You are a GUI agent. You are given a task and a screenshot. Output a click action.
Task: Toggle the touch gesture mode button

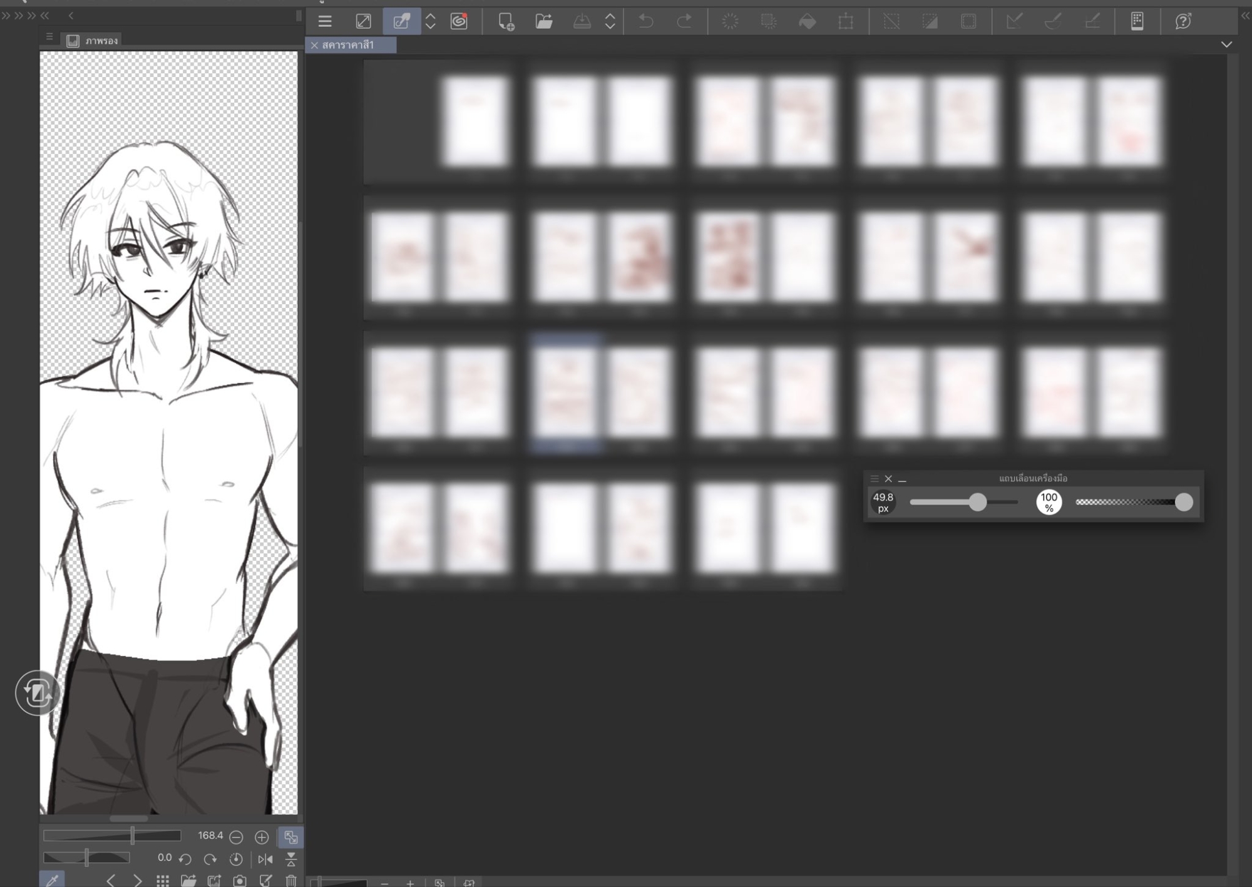tap(401, 21)
